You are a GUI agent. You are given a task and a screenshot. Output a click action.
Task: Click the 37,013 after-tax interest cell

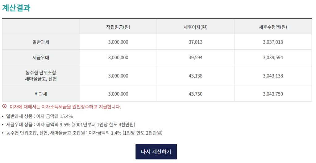[195, 42]
